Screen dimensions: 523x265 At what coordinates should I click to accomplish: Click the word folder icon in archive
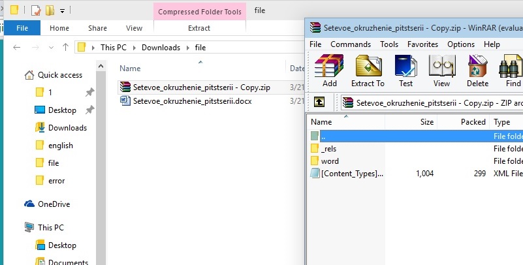click(315, 161)
